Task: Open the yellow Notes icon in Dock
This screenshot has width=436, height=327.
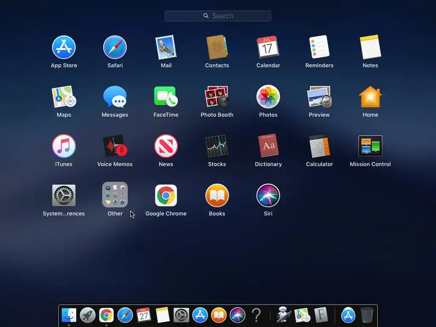Action: pos(162,315)
